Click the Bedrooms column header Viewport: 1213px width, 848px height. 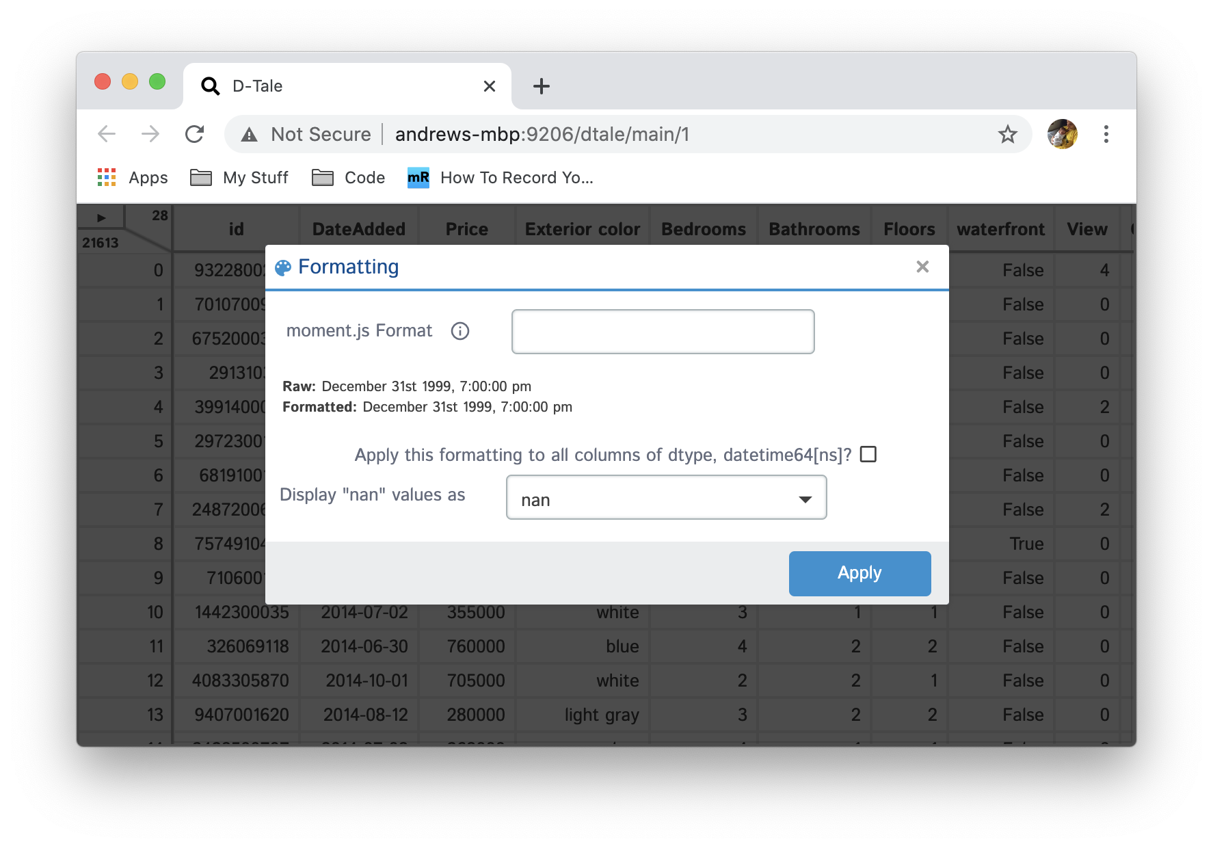click(x=704, y=229)
